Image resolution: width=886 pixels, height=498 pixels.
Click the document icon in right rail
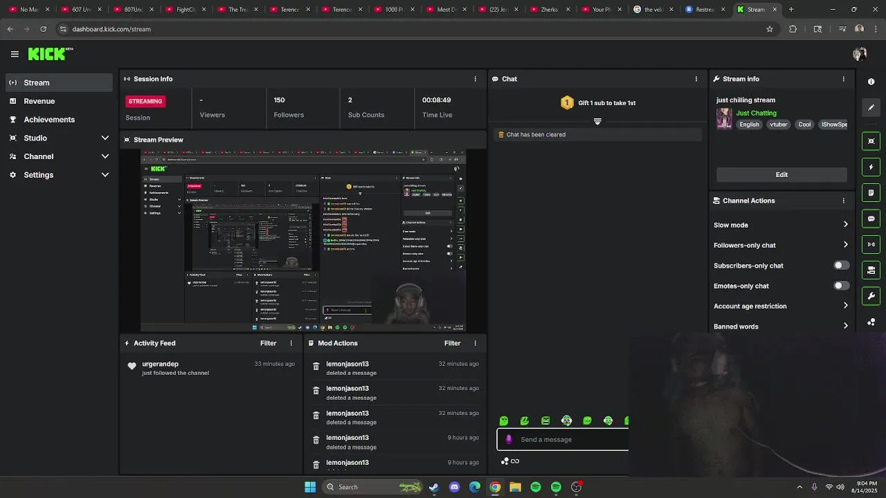(x=871, y=193)
